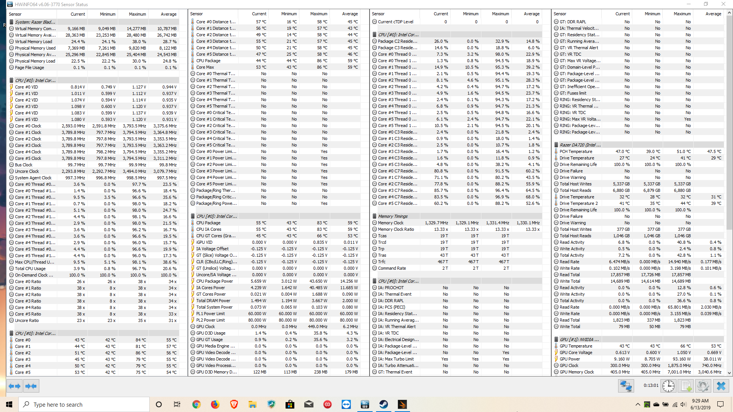Select the Total CPU Usage row
This screenshot has height=412, width=733.
[94, 269]
